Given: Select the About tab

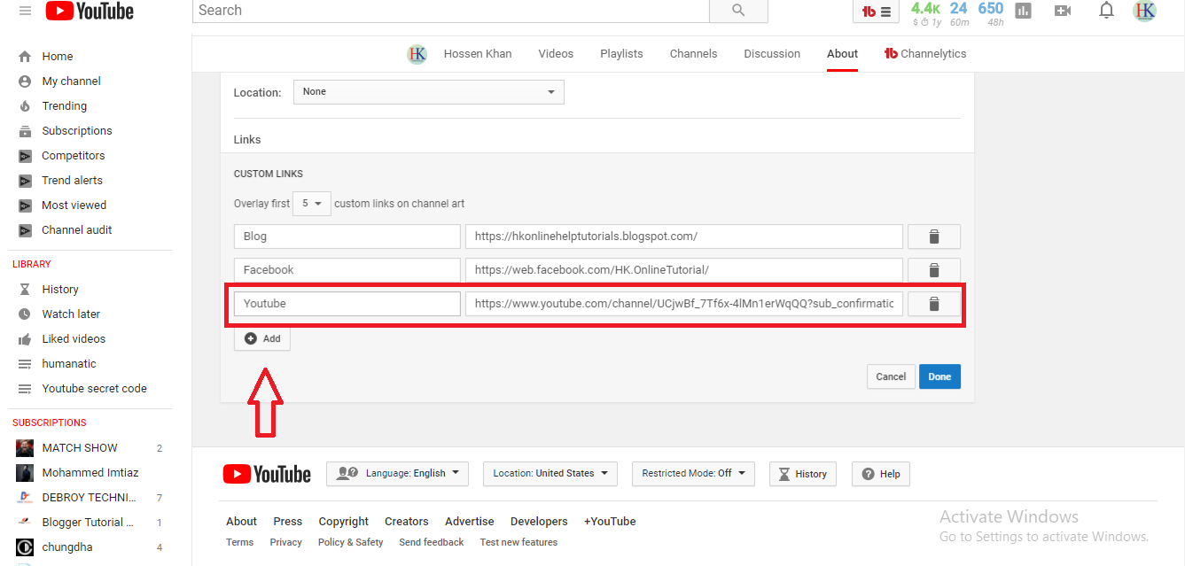Looking at the screenshot, I should click(842, 53).
